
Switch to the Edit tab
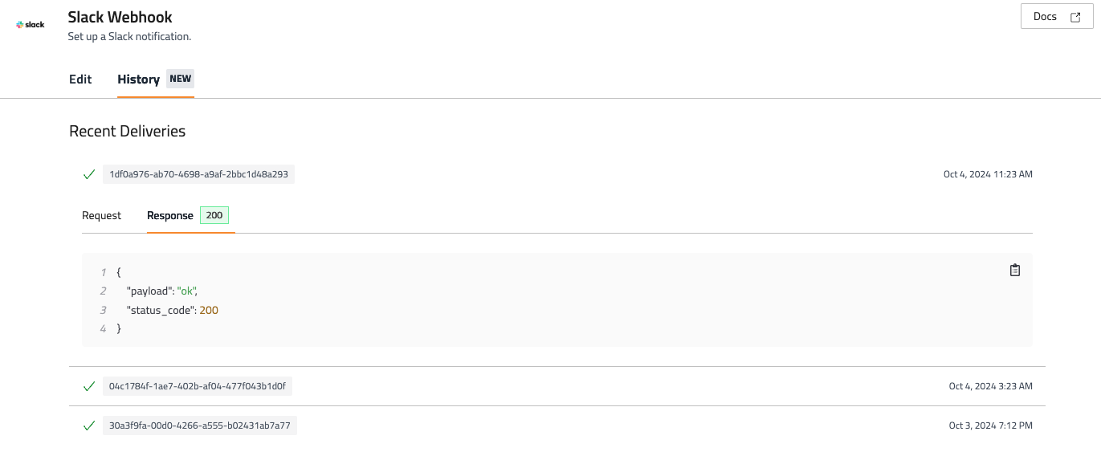(x=80, y=79)
